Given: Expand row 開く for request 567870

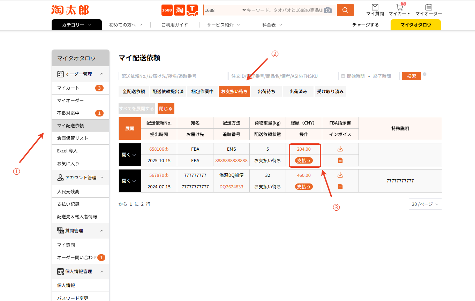Looking at the screenshot, I should tap(130, 181).
